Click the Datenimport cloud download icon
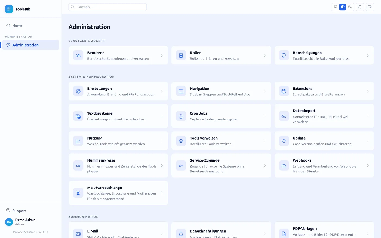 284,116
